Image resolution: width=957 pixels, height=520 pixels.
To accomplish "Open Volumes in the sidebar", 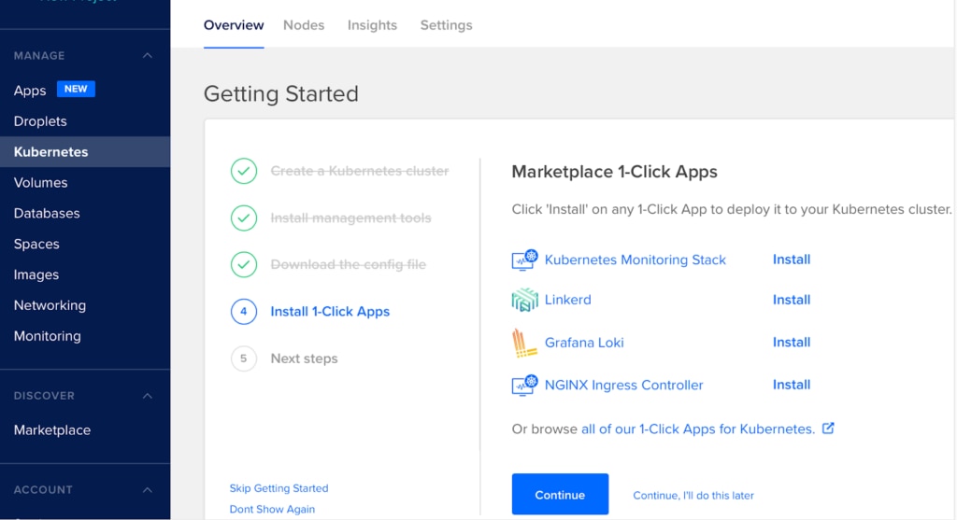I will point(41,182).
